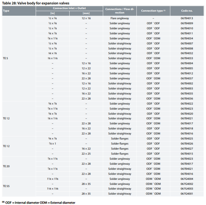Click the 22 × 25 mm cell

point(86,154)
